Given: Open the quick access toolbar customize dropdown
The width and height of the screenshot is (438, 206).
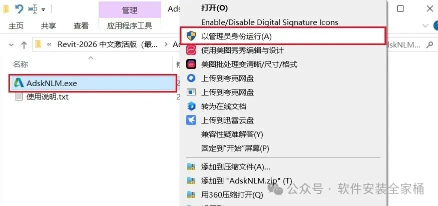Looking at the screenshot, I should pyautogui.click(x=43, y=9).
